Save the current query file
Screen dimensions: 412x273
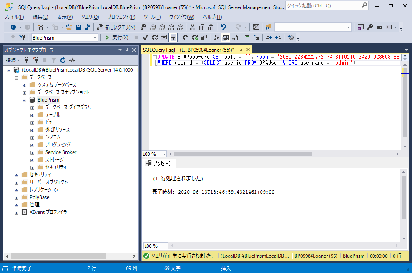[x=78, y=27]
